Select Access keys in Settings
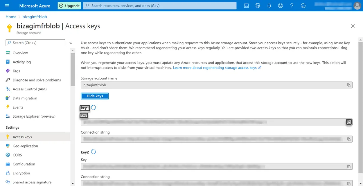This screenshot has width=363, height=186. click(x=35, y=137)
